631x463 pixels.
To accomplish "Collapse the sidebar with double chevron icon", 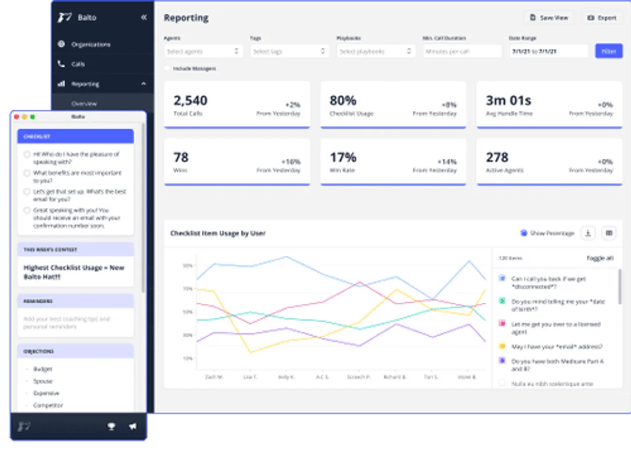I will click(144, 17).
